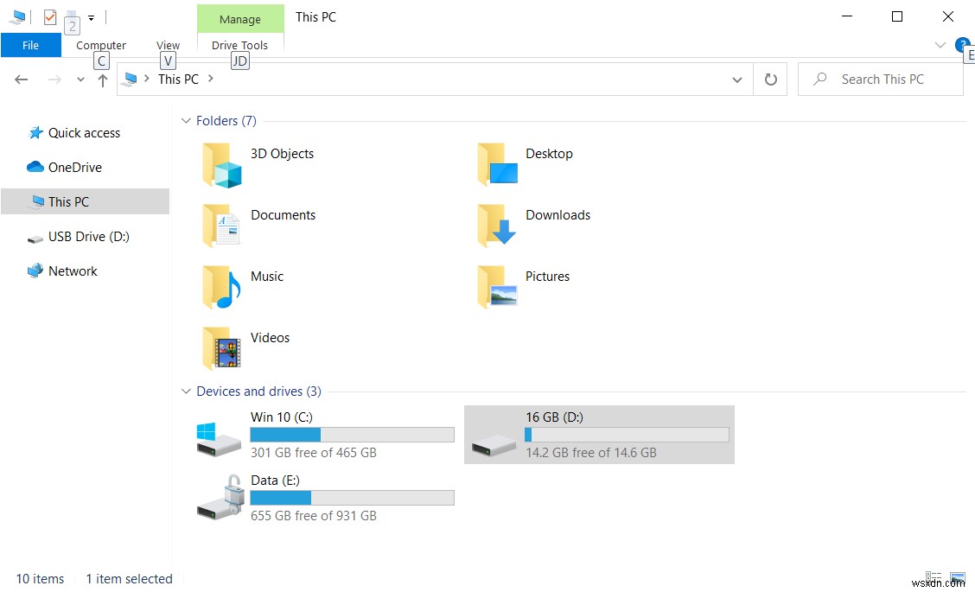
Task: Open the 3D Objects folder
Action: click(x=282, y=154)
